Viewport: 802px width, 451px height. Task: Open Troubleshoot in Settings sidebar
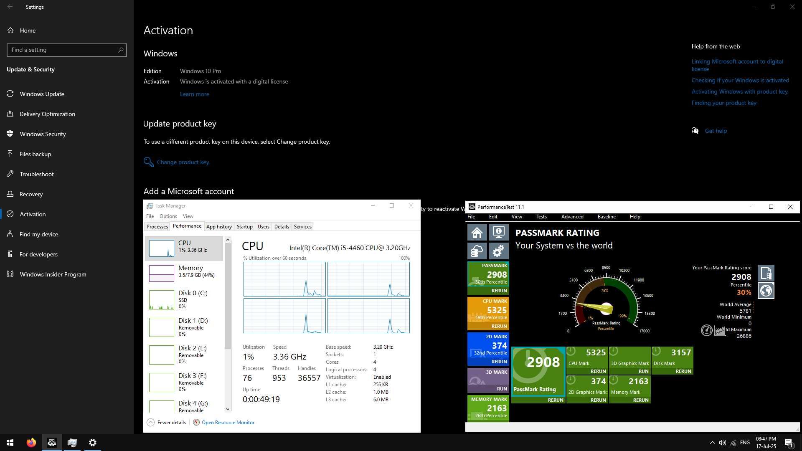pos(67,174)
